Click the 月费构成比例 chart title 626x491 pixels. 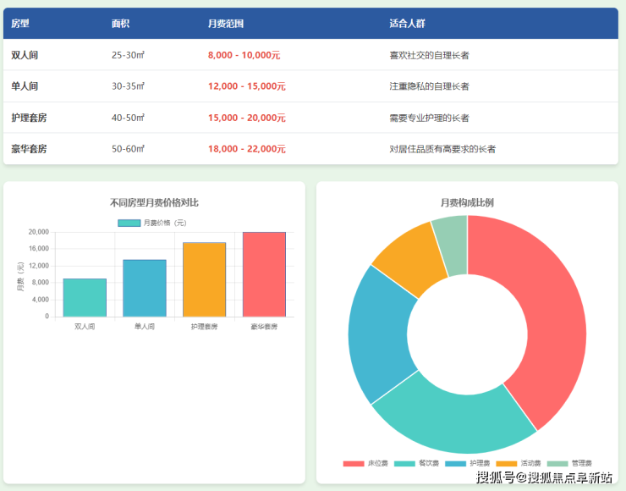tap(467, 202)
